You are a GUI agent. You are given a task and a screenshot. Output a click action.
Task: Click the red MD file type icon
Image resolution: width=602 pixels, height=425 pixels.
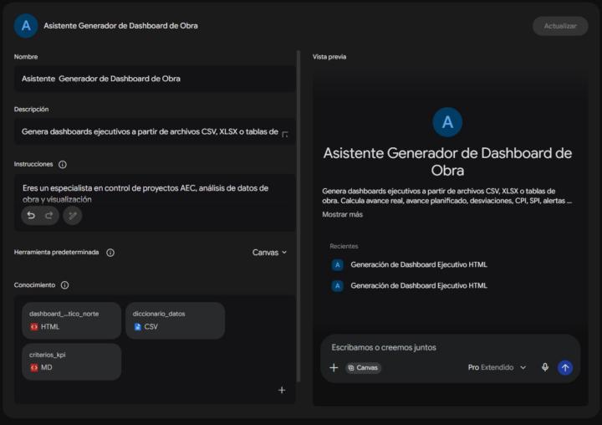34,368
